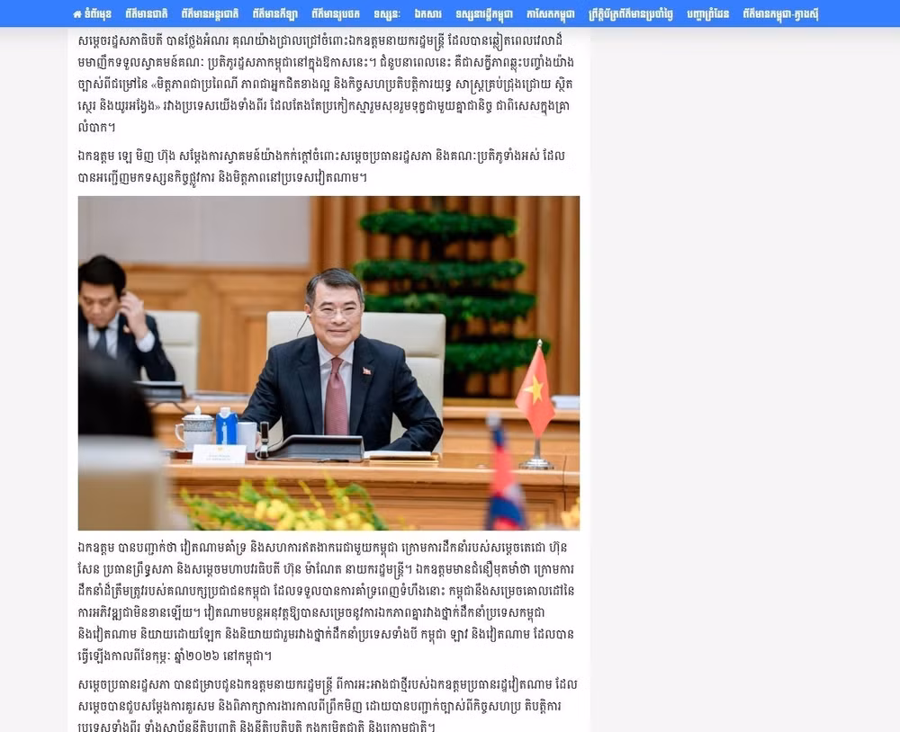Open ព្រឹត្តិប័ត្រព័ត៌មានប្រចាំថ្ងៃ daily bulletin link

pyautogui.click(x=631, y=13)
